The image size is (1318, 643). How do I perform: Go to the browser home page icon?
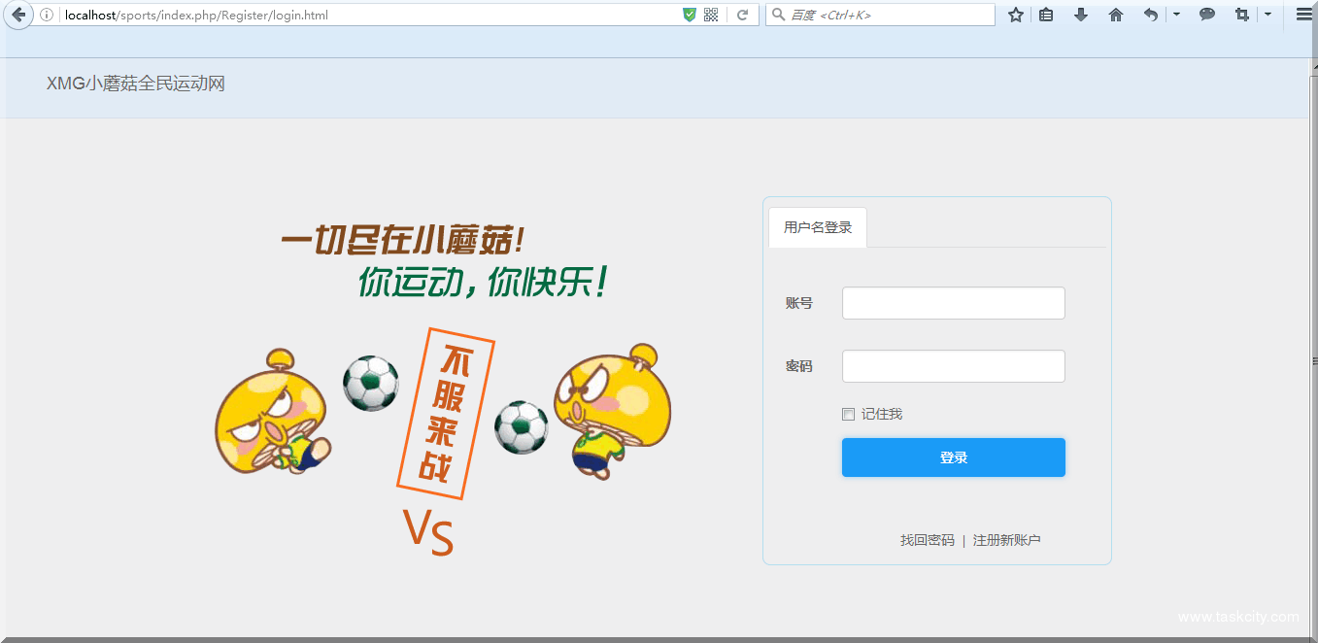[1116, 15]
